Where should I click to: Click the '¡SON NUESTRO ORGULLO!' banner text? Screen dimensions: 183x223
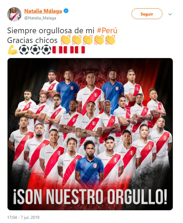point(90,197)
